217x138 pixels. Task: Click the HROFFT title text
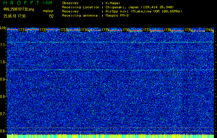[22, 3]
